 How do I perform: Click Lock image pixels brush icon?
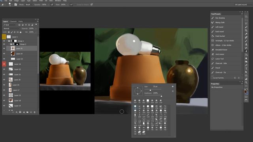coord(11,32)
